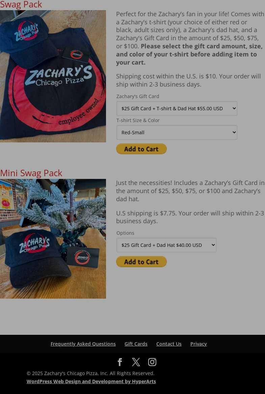This screenshot has height=394, width=265.
Task: Open the Facebook icon in footer
Action: pos(120,362)
